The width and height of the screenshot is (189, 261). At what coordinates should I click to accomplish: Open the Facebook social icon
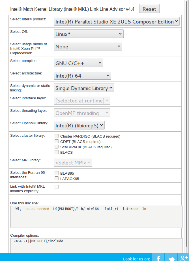(158, 257)
